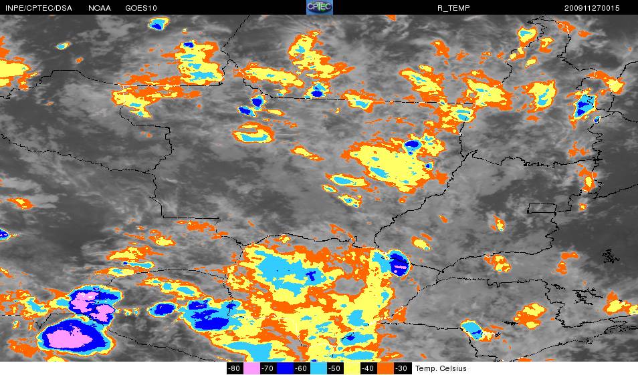The image size is (638, 375).
Task: Pick the yellow legend swatch
Action: pos(352,368)
